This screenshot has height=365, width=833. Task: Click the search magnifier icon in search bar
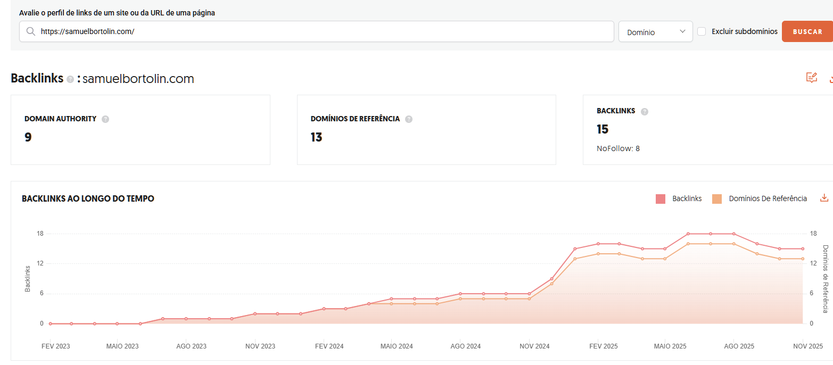point(31,31)
